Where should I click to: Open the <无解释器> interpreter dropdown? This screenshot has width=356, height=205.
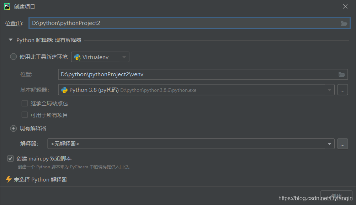pyautogui.click(x=191, y=144)
